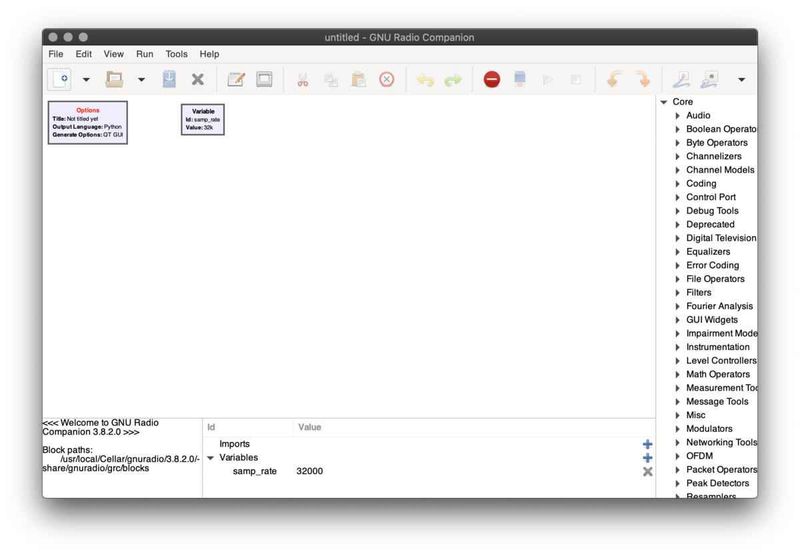View flowgraph errors via the red circle icon

pos(492,79)
